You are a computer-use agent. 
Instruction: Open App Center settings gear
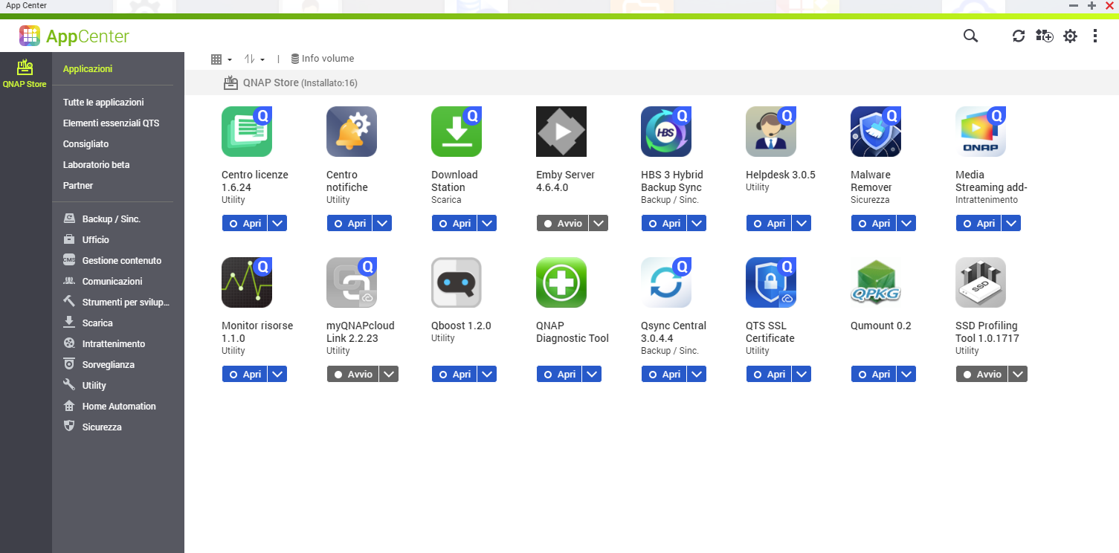click(1070, 36)
